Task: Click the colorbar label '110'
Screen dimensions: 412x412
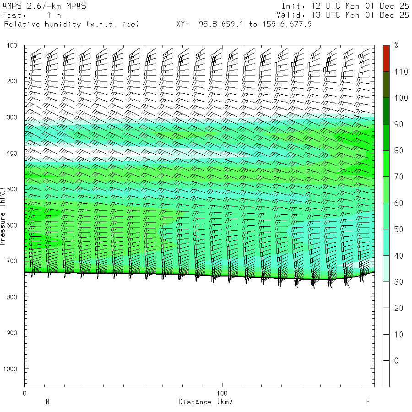Action: (401, 72)
